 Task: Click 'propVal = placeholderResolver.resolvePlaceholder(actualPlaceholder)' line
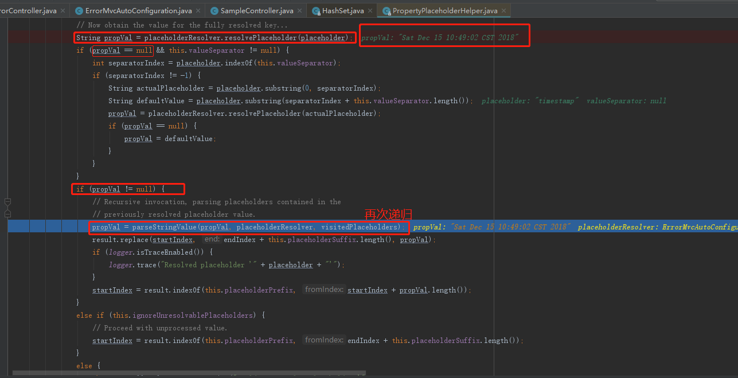pos(244,114)
